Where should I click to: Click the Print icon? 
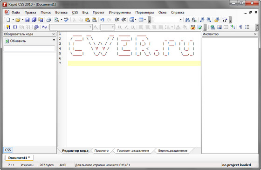48,20
